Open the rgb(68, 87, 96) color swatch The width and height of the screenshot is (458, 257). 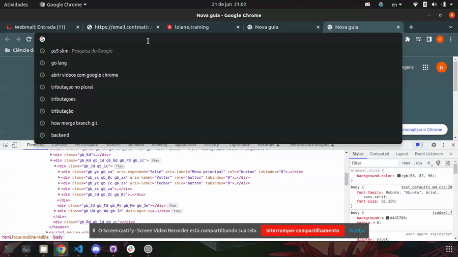point(398,176)
